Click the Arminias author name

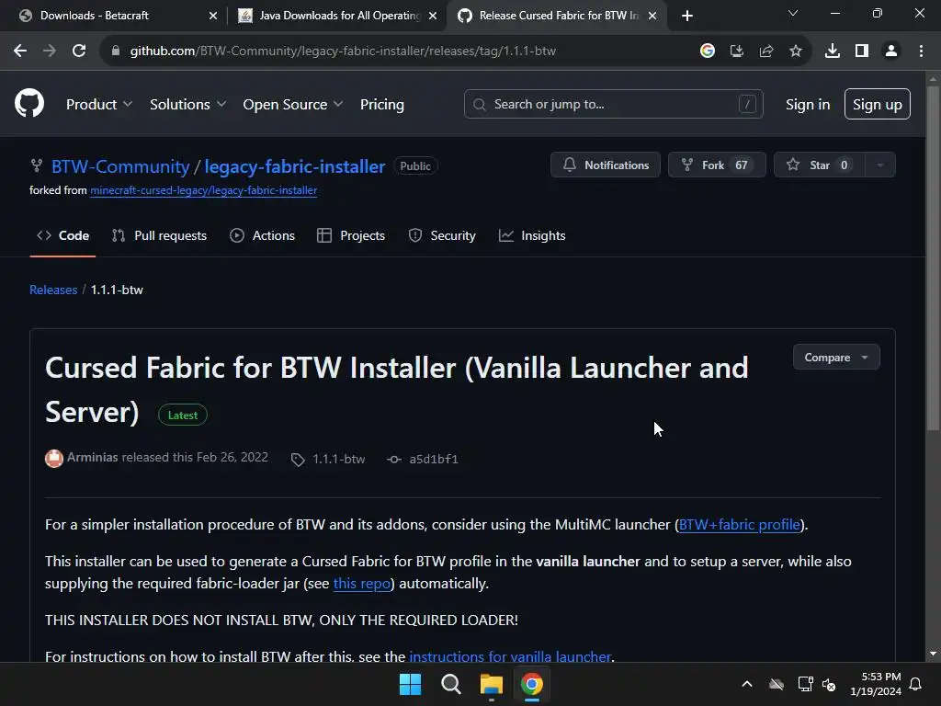tap(93, 458)
